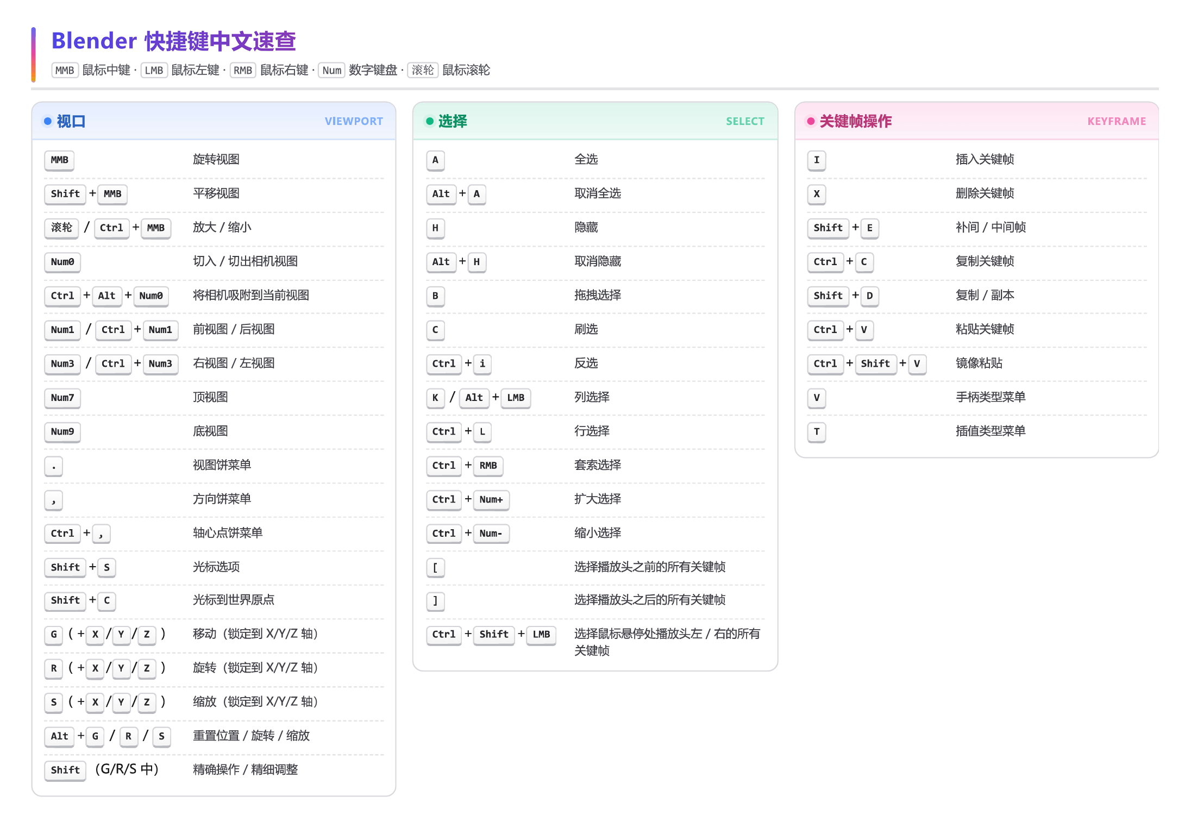Click '刷选' text

click(x=586, y=329)
